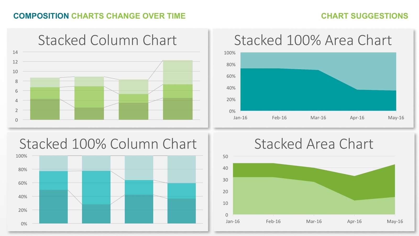Select the 'Stacked Area Chart' heading

pos(314,144)
